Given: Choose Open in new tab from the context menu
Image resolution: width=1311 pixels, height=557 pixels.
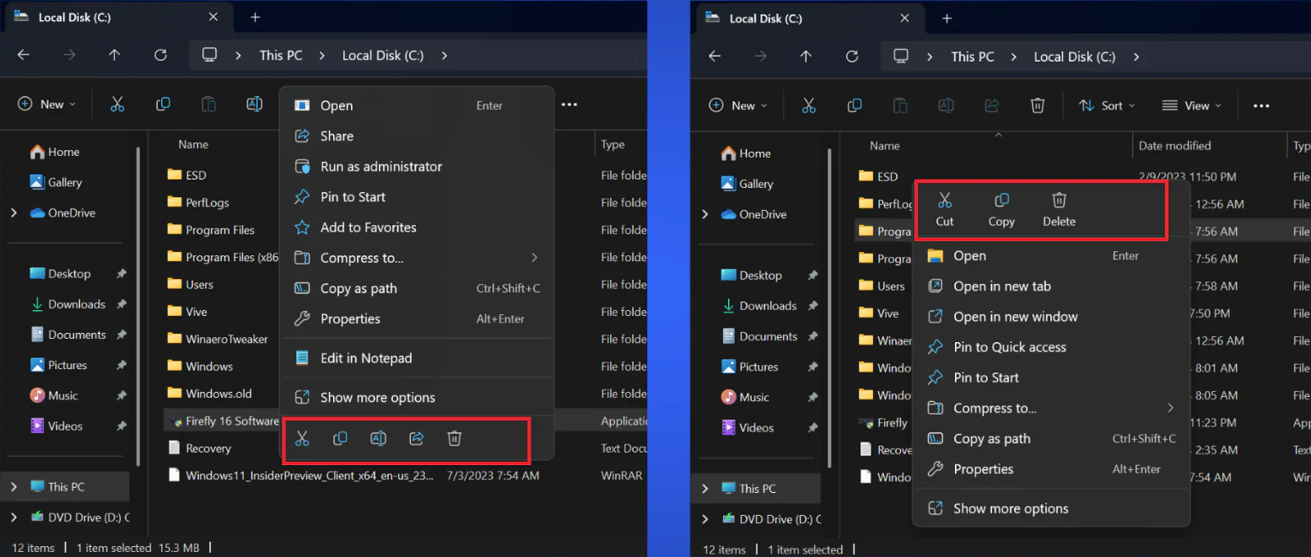Looking at the screenshot, I should point(999,286).
